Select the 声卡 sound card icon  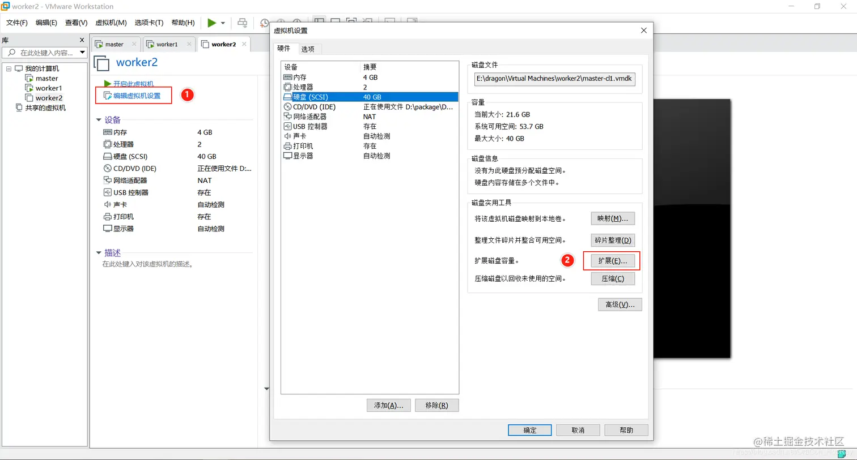pyautogui.click(x=289, y=136)
